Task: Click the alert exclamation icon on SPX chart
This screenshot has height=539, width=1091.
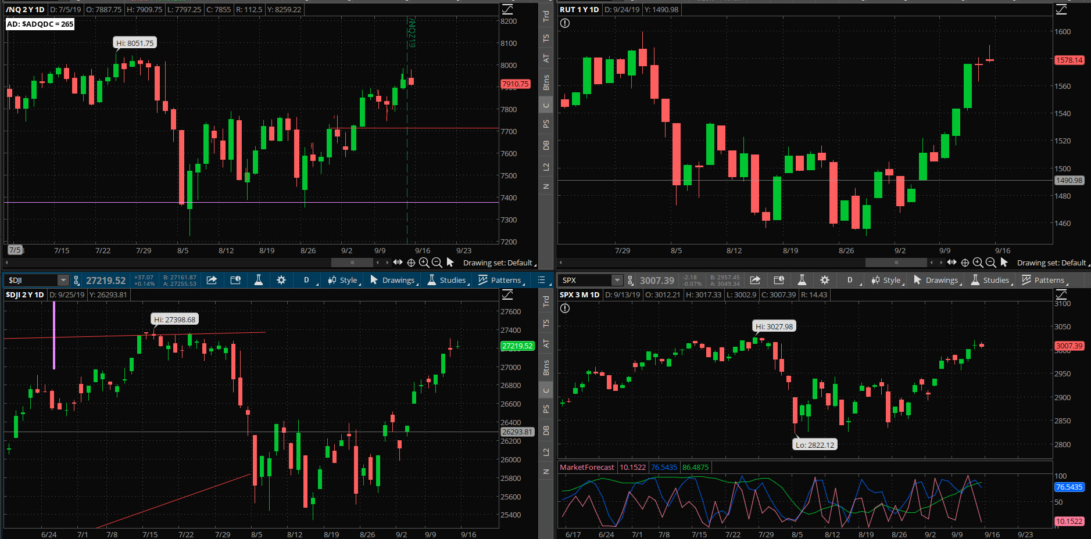Action: click(x=565, y=308)
